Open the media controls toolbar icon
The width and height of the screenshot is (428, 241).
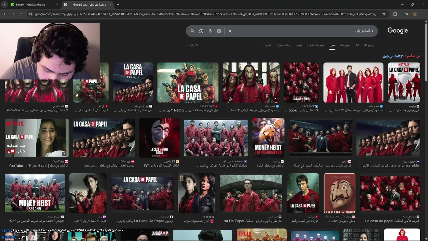click(407, 14)
